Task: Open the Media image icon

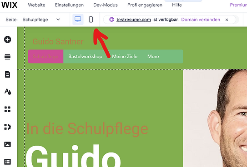Action: click(x=8, y=144)
